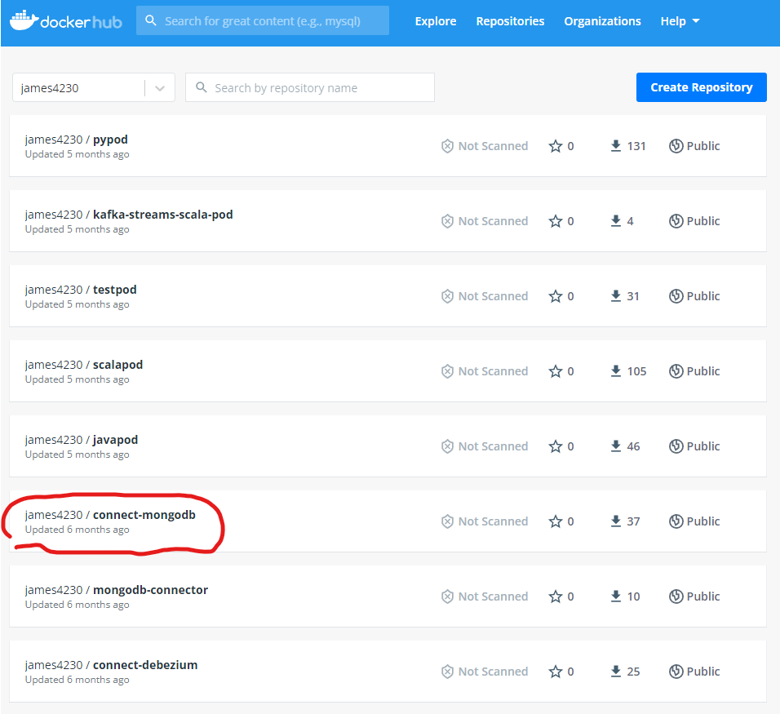
Task: Click the download icon for testpod
Action: [615, 296]
